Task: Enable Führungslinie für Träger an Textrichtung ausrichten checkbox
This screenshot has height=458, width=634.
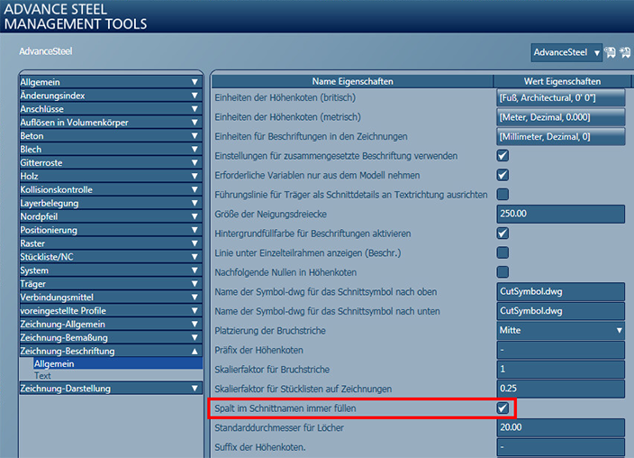Action: [x=503, y=195]
